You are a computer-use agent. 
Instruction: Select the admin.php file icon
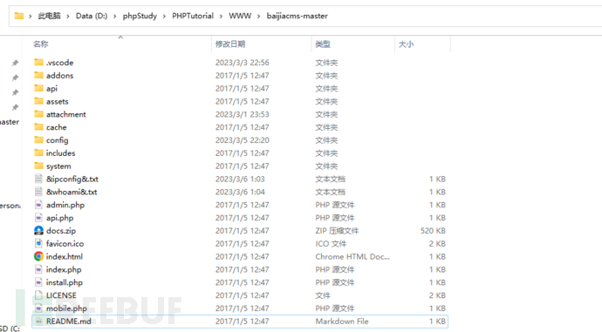(38, 205)
